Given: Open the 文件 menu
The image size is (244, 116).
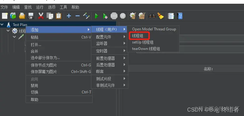Looking at the screenshot, I should 4,7.
